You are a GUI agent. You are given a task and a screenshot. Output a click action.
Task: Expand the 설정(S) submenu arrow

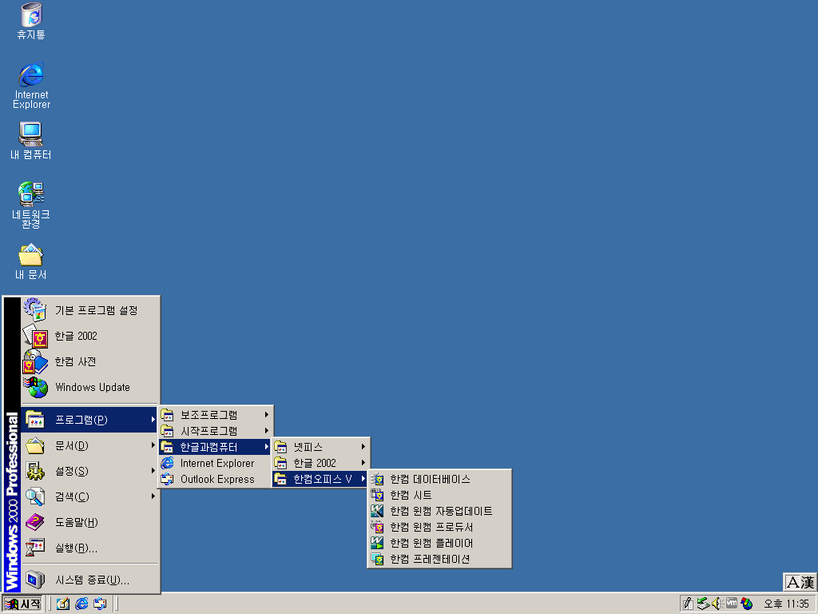point(153,471)
